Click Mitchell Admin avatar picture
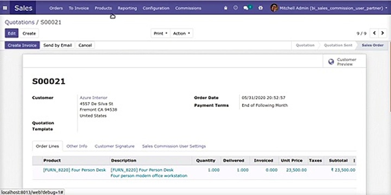 click(274, 8)
